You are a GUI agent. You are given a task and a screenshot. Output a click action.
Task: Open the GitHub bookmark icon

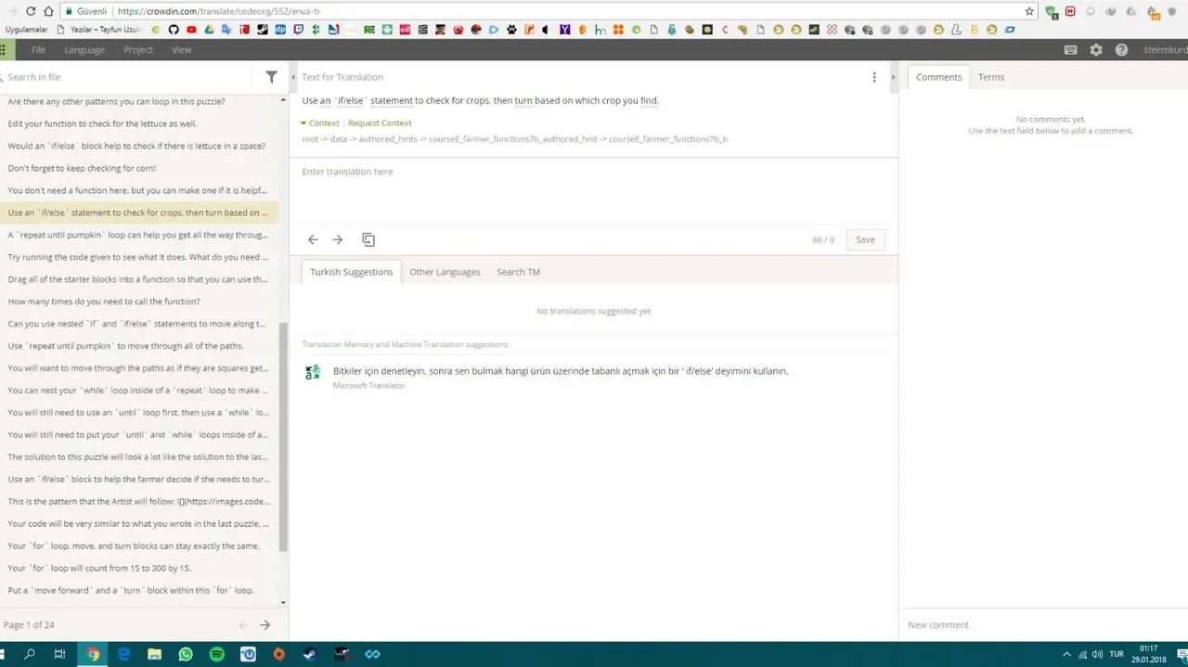tap(173, 30)
